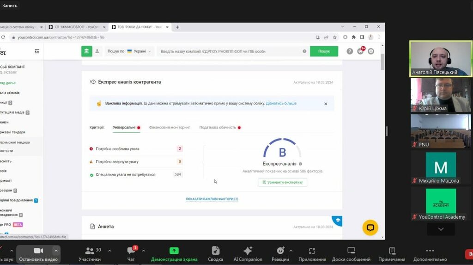Open the orange chat support widget

[370, 228]
